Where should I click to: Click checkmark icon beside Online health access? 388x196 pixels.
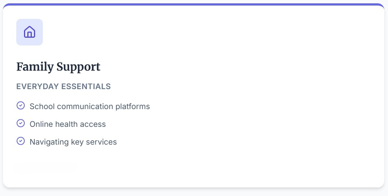tap(21, 124)
